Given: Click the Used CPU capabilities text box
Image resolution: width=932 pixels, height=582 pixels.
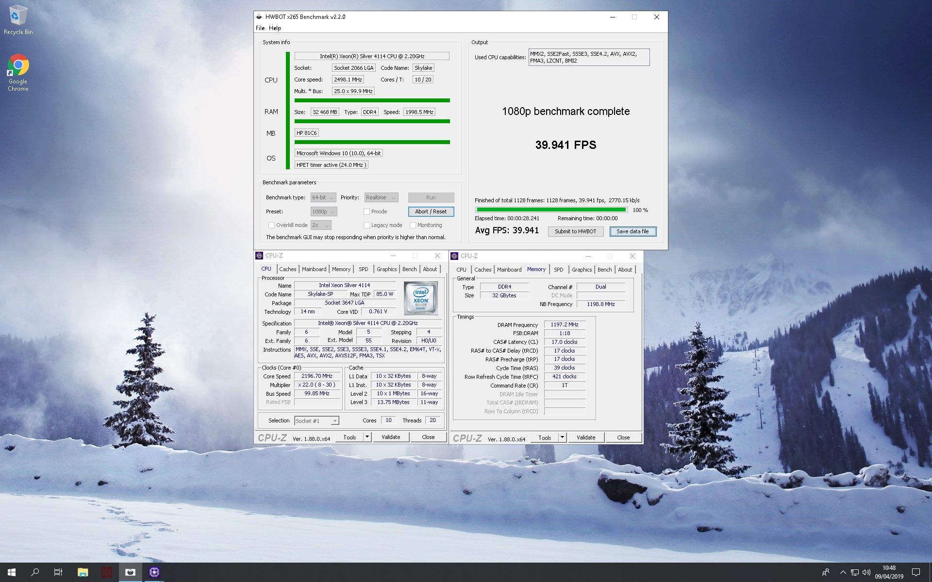Looking at the screenshot, I should pyautogui.click(x=589, y=57).
